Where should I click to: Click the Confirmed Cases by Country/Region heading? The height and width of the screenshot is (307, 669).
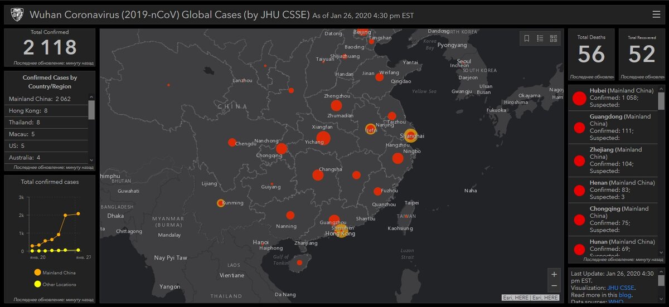click(50, 82)
